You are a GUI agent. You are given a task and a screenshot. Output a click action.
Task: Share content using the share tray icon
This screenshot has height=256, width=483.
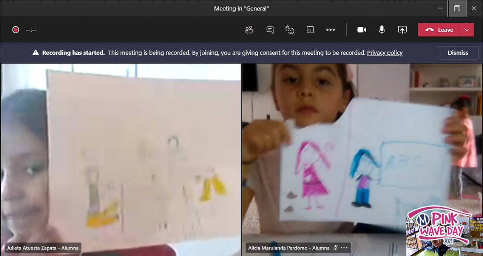coord(402,30)
